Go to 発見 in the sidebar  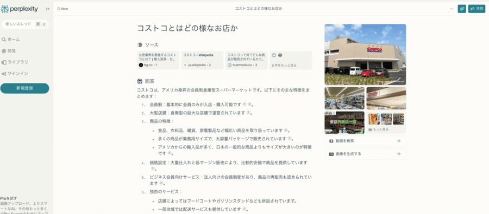(x=9, y=51)
